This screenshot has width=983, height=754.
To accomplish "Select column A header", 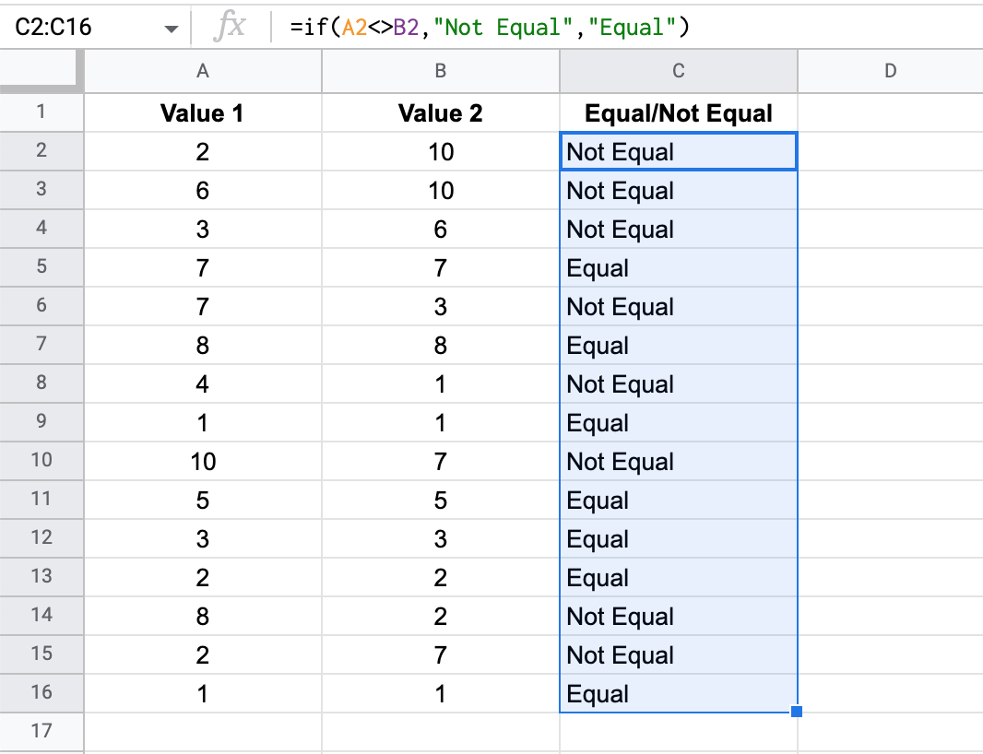I will click(202, 71).
